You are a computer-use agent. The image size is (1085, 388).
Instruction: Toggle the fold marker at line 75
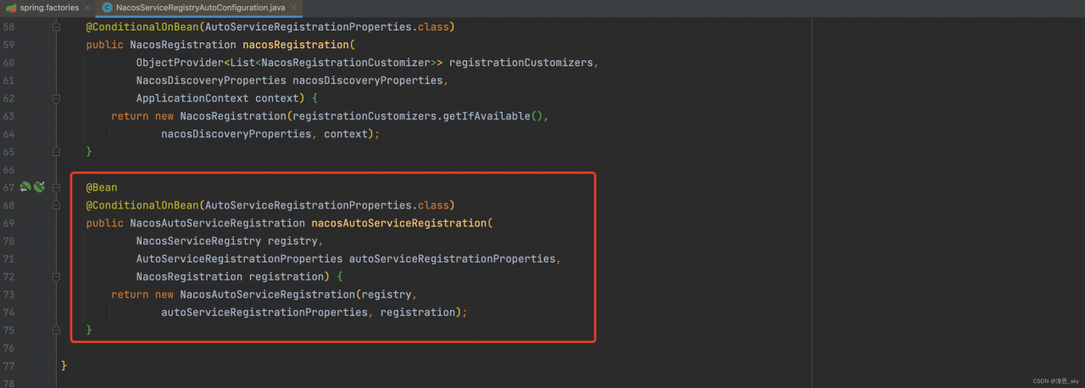[56, 330]
